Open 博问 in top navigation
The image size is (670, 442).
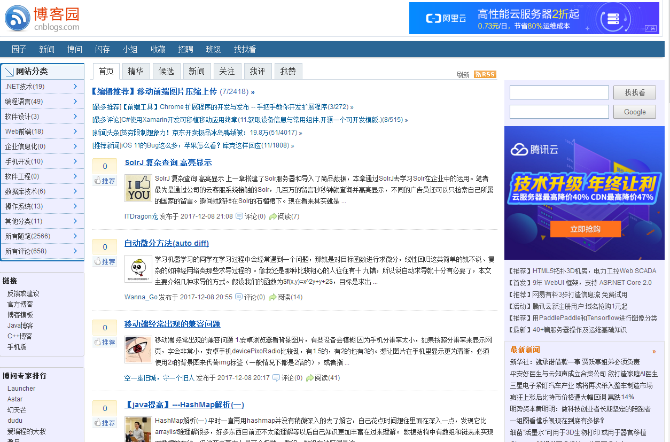click(75, 49)
